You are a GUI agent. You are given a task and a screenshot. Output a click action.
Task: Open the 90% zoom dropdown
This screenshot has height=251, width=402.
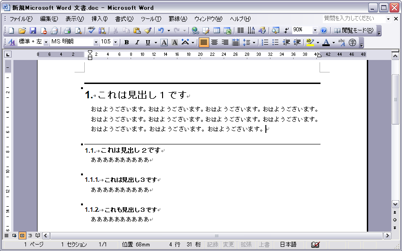click(315, 30)
